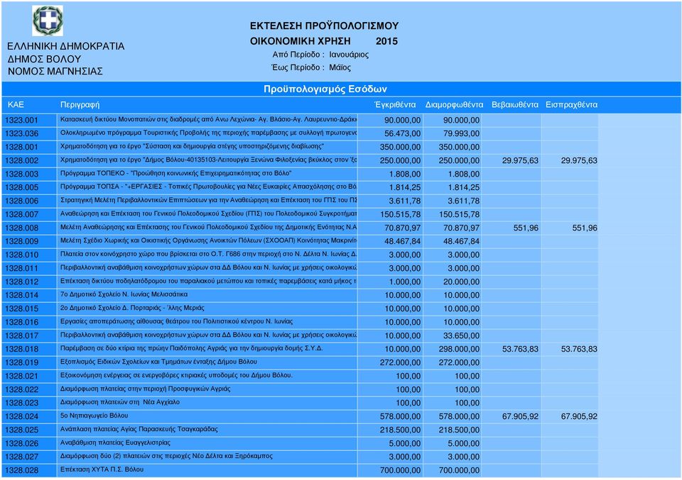Viewport: 682px width, 480px height.
Task: Click approved amount 272.000,00
Action: point(400,362)
